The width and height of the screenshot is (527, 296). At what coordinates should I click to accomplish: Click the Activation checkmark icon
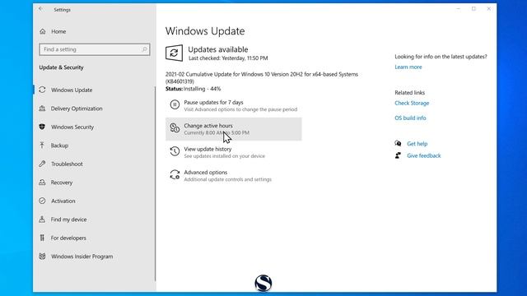point(42,201)
